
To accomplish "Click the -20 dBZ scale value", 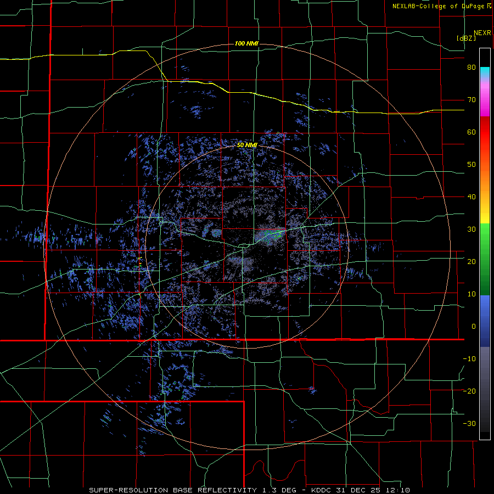I will tap(469, 391).
